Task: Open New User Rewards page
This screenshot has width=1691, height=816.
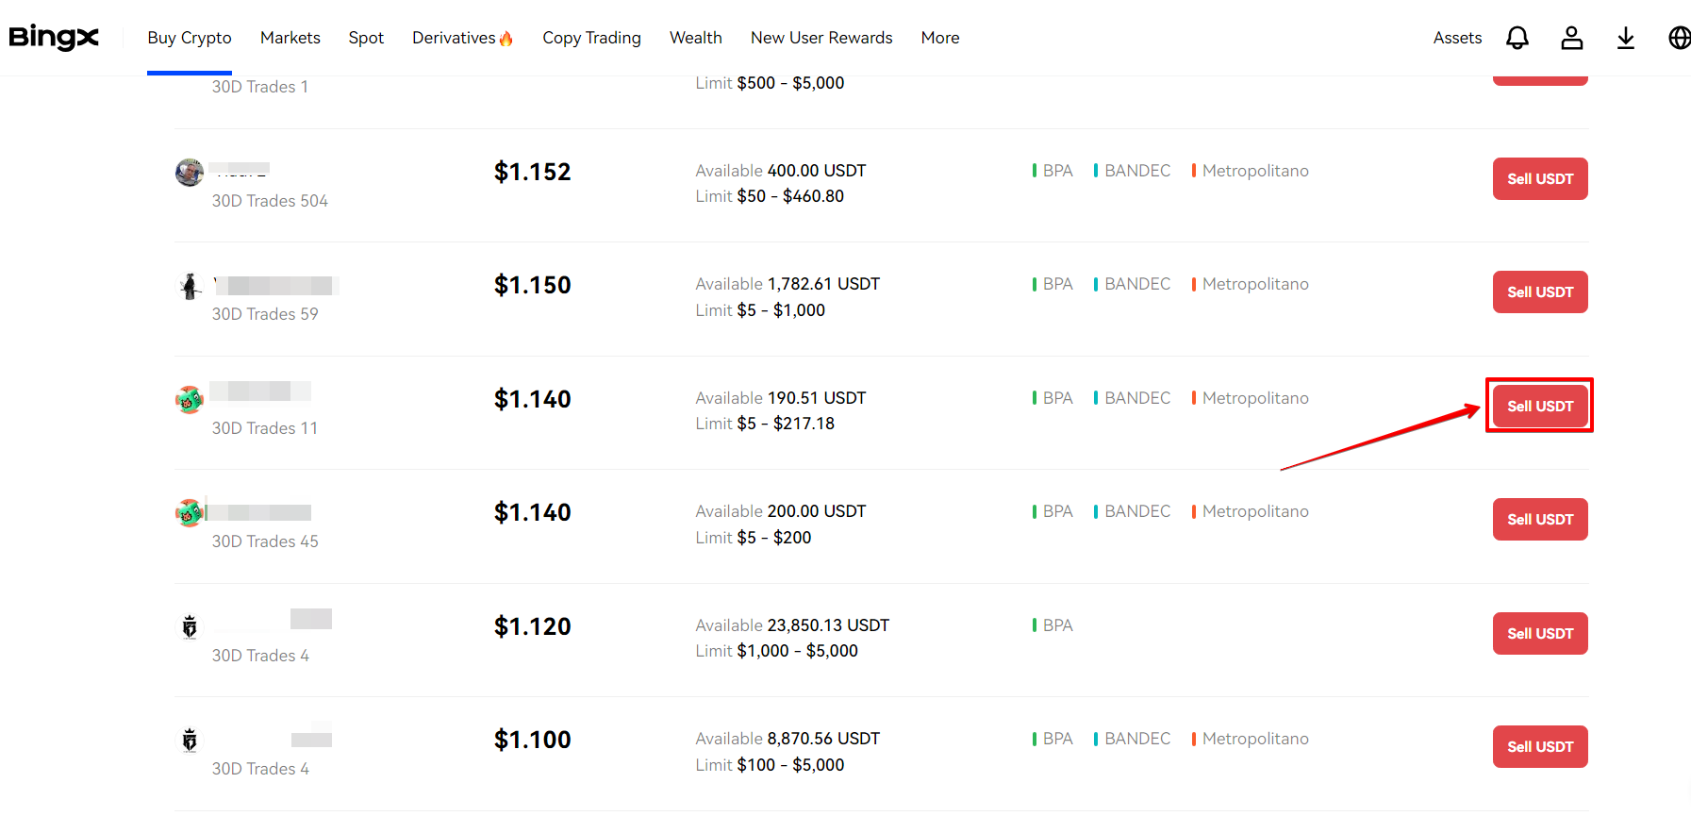Action: point(821,38)
